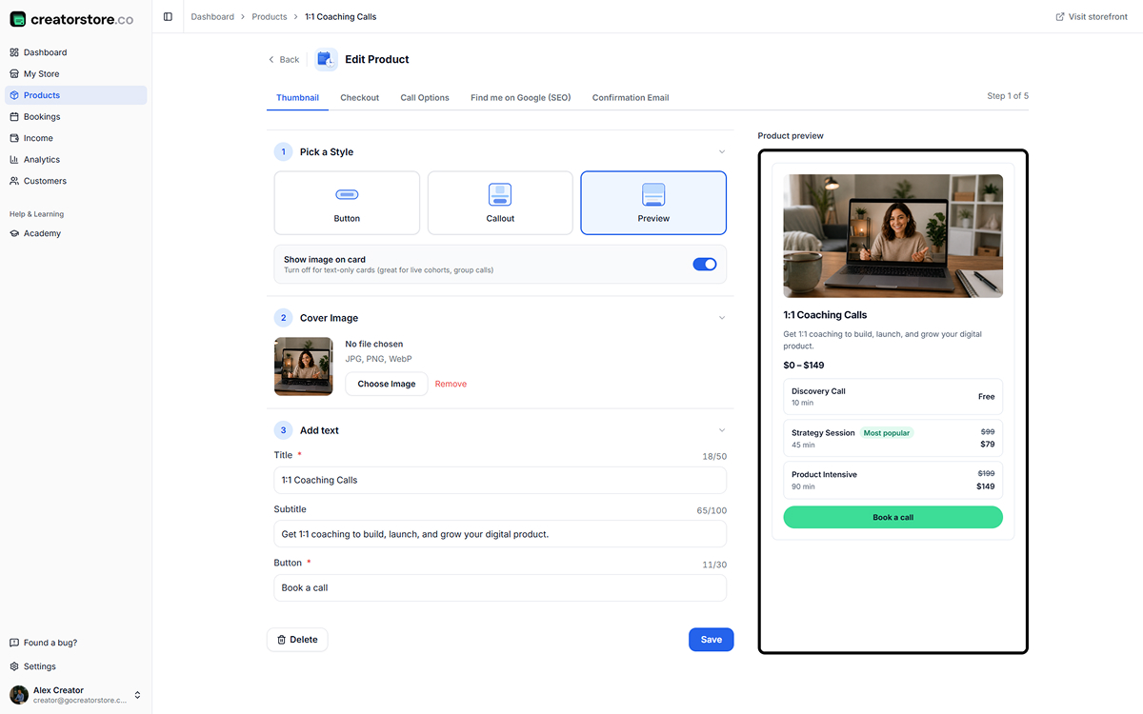Click the Delete button
1143x714 pixels.
tap(297, 640)
